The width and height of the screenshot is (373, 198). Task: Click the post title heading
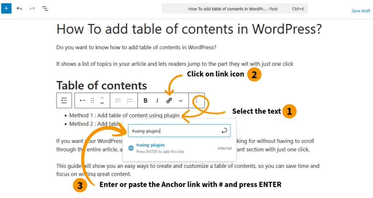(189, 29)
